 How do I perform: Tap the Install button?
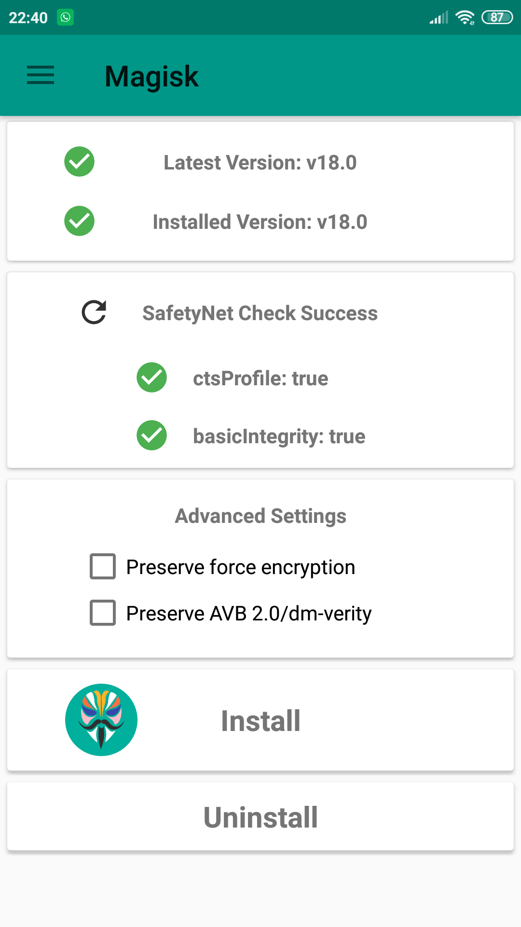pyautogui.click(x=260, y=720)
